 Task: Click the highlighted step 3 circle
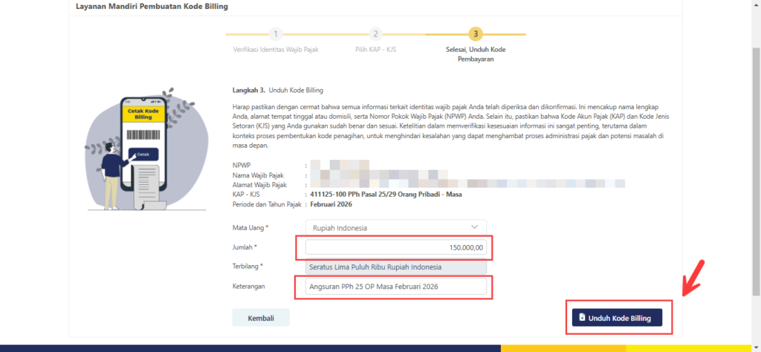[476, 34]
